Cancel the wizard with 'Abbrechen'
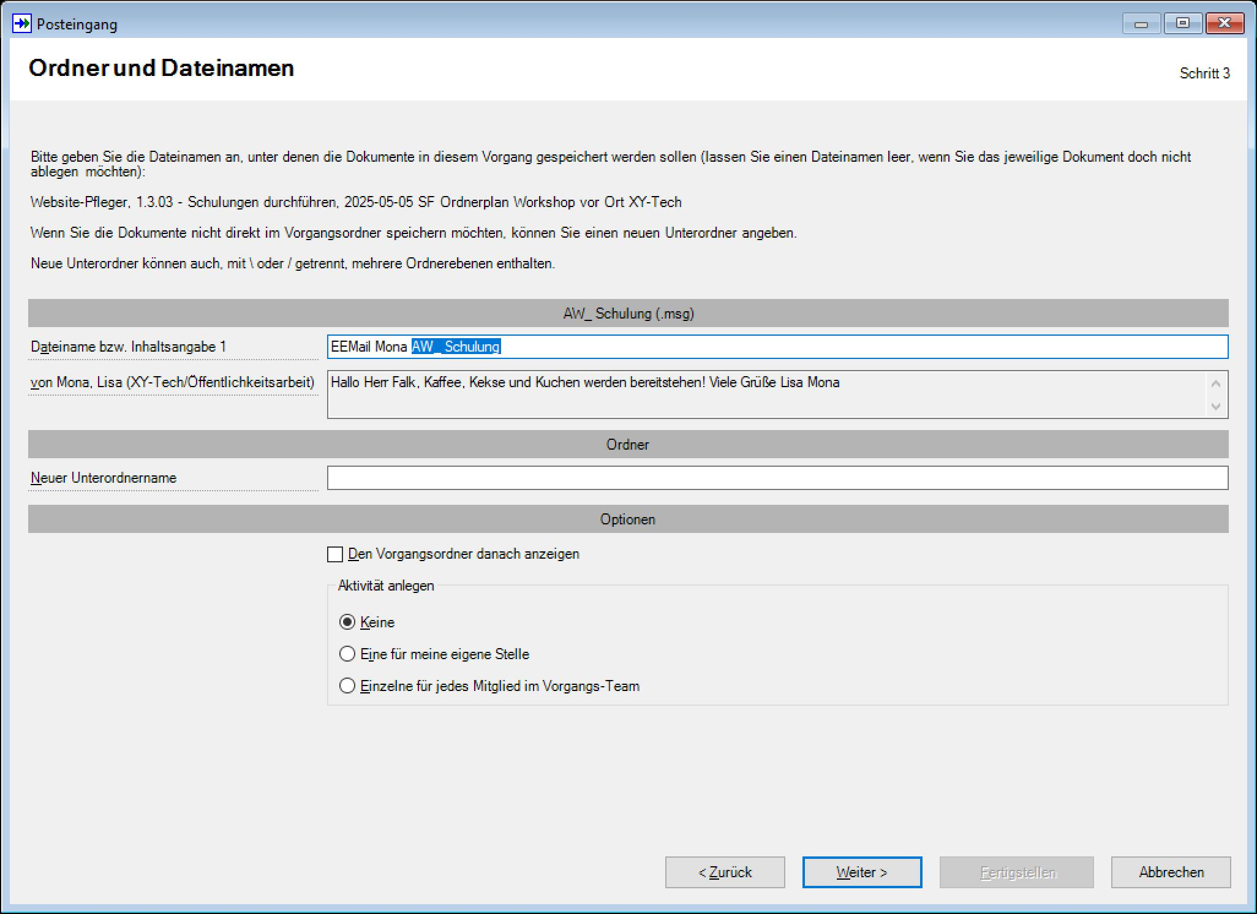Screen dimensions: 1257x914 click(x=1171, y=872)
